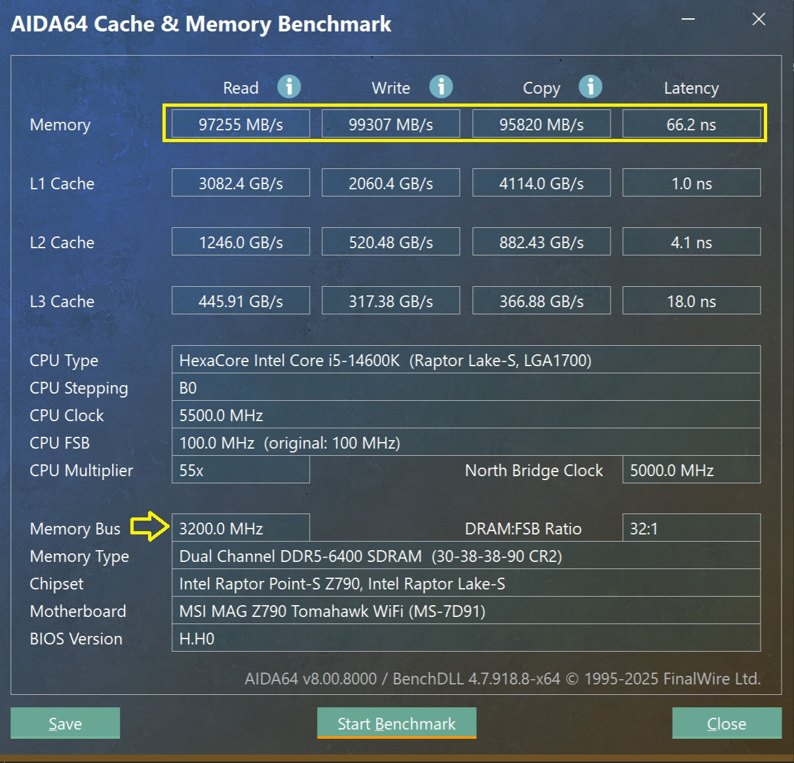
Task: Click the Memory Bus value 3200.0 MHz
Action: click(240, 528)
